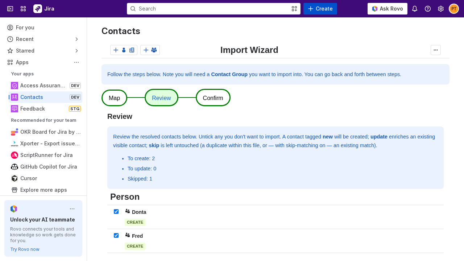Click the Rovo logo in promo card

pos(14,209)
